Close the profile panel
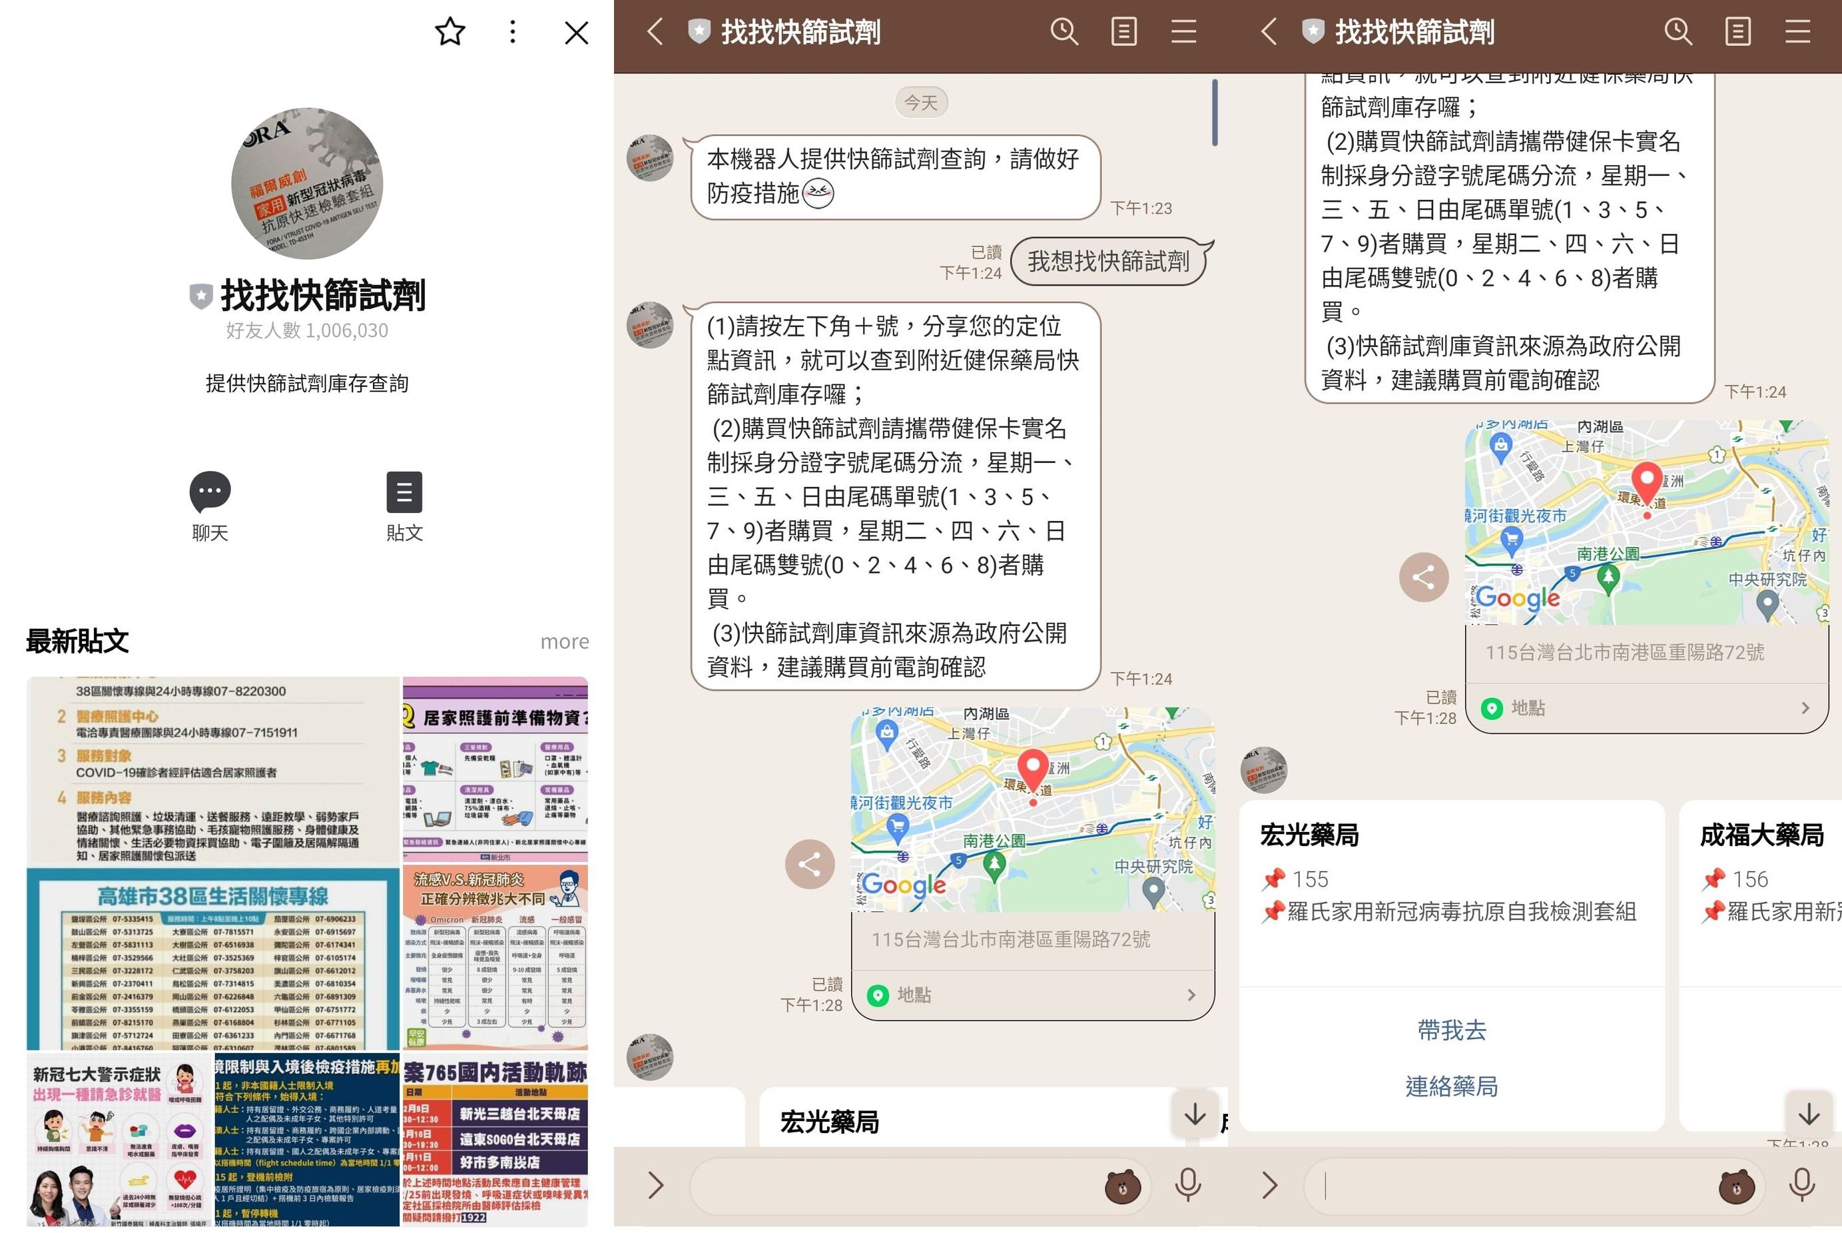 (576, 32)
